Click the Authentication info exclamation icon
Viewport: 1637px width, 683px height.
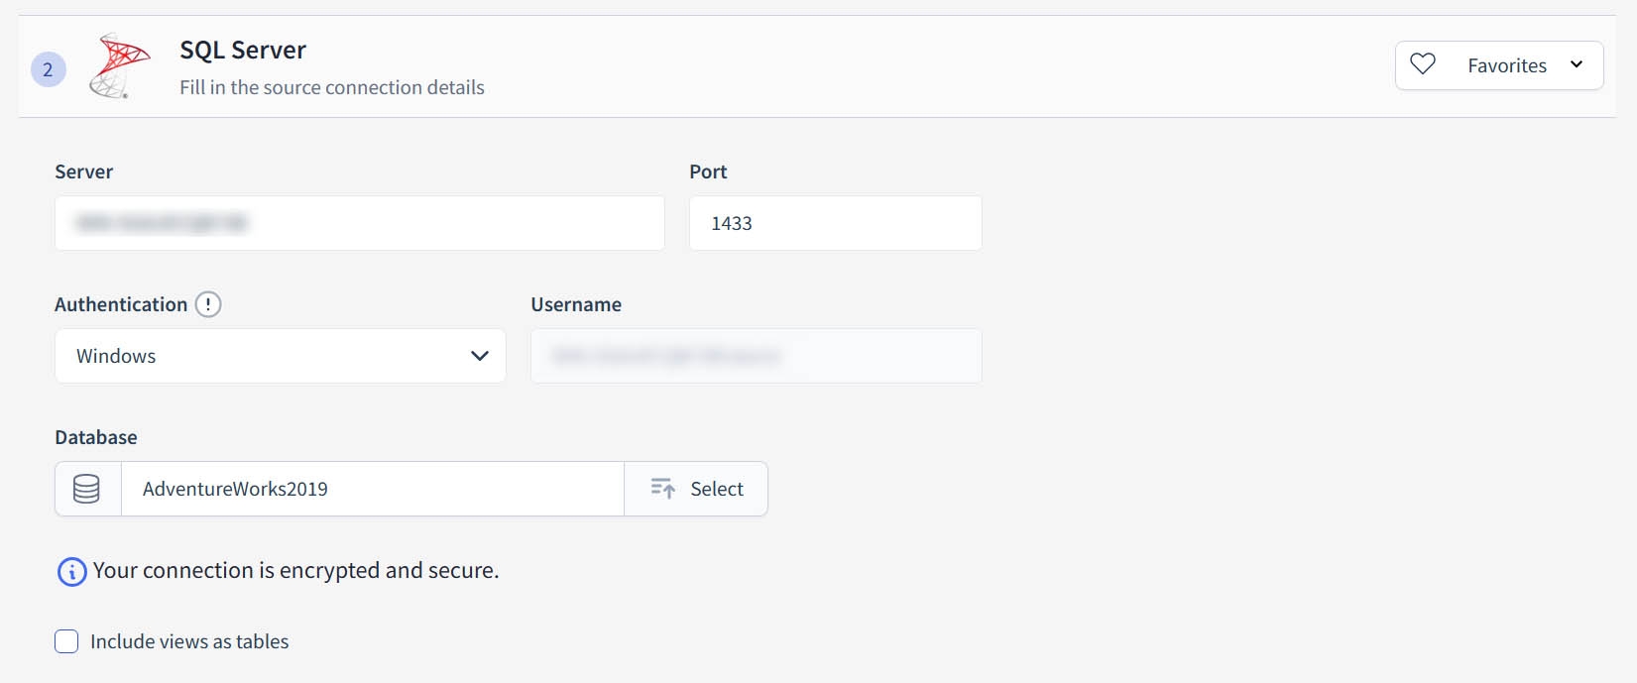[208, 304]
